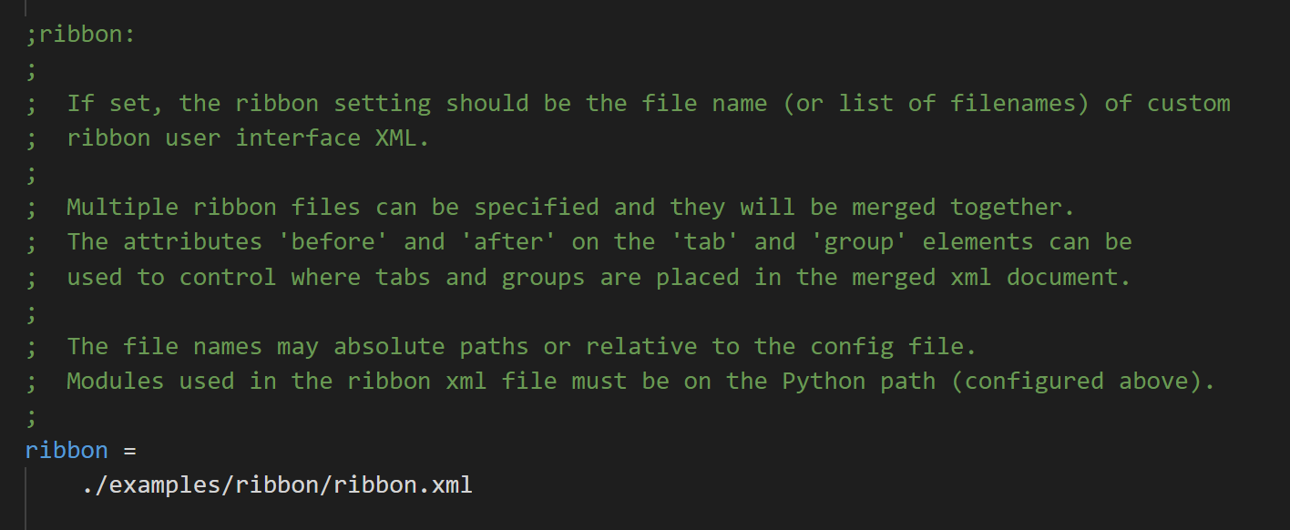Click the equals sign after 'ribbon'
The height and width of the screenshot is (530, 1290).
point(129,451)
